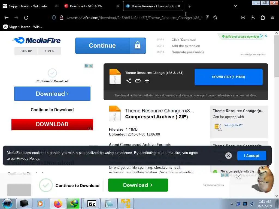Click the 'Uploaded: 2016-07-30 13:06:00' text
The image size is (279, 209).
click(134, 134)
